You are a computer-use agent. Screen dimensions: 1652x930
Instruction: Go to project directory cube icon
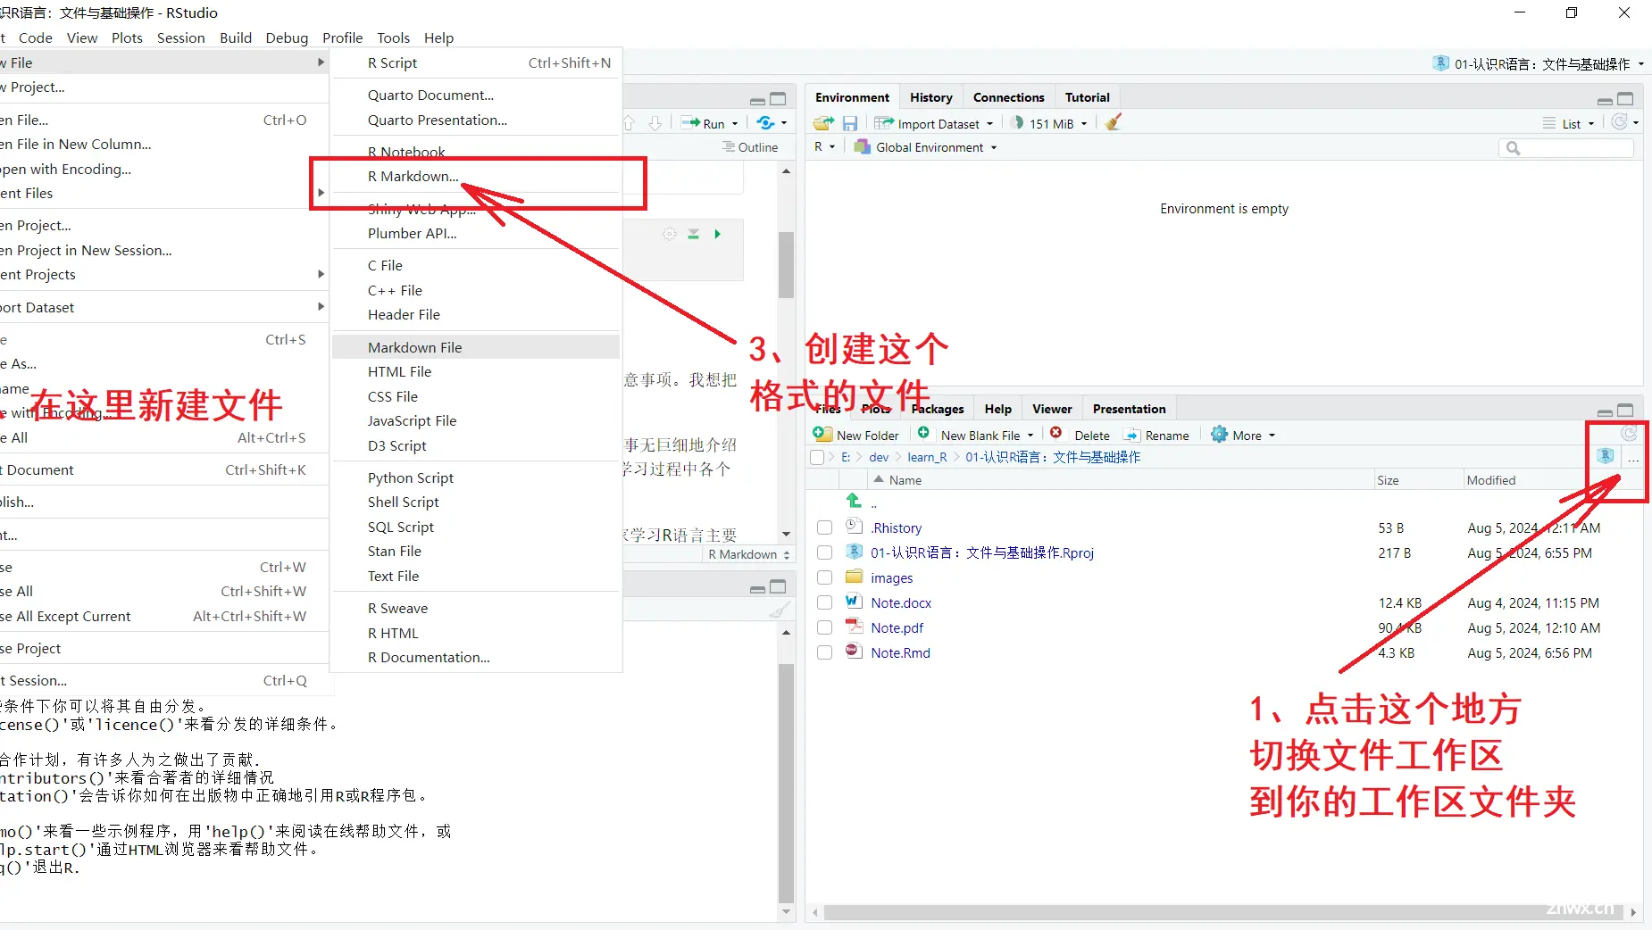[1606, 457]
